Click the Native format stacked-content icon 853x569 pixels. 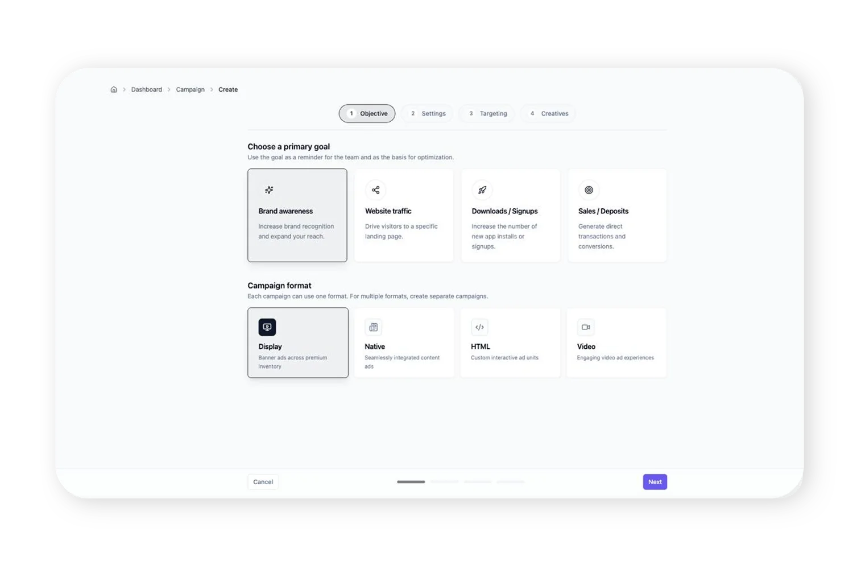point(373,327)
